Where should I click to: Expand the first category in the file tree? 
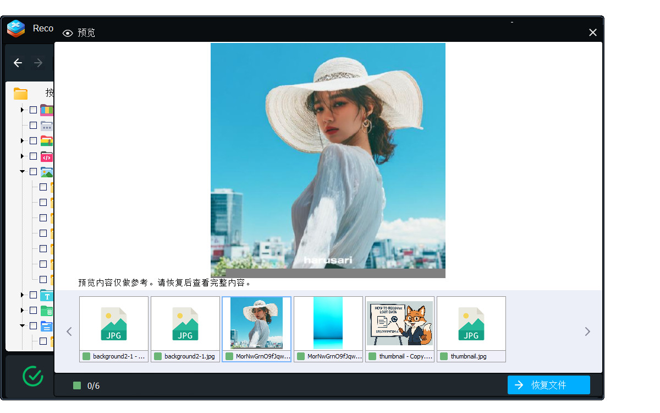point(22,110)
